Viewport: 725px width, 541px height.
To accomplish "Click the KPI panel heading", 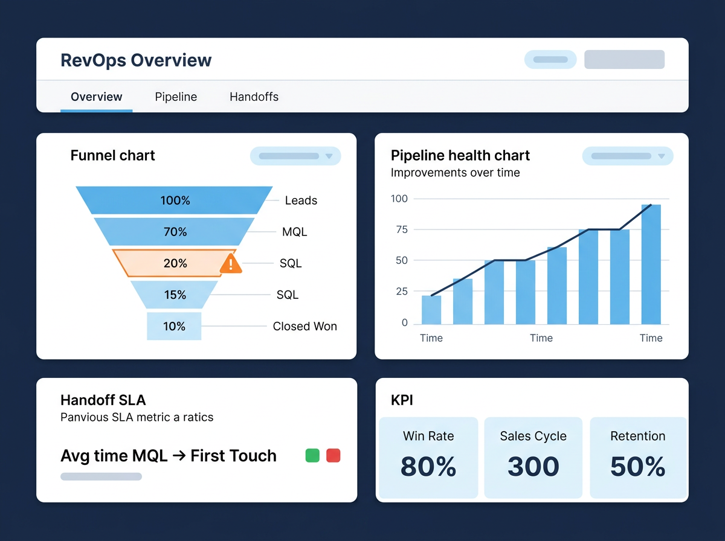I will pyautogui.click(x=402, y=400).
